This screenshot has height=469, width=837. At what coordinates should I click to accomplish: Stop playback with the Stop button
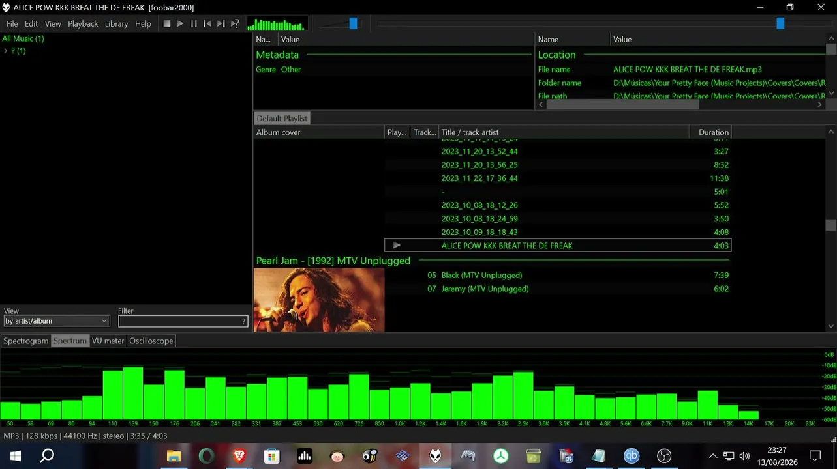tap(167, 24)
